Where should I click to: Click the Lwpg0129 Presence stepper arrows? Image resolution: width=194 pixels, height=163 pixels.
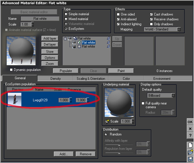click(x=88, y=100)
